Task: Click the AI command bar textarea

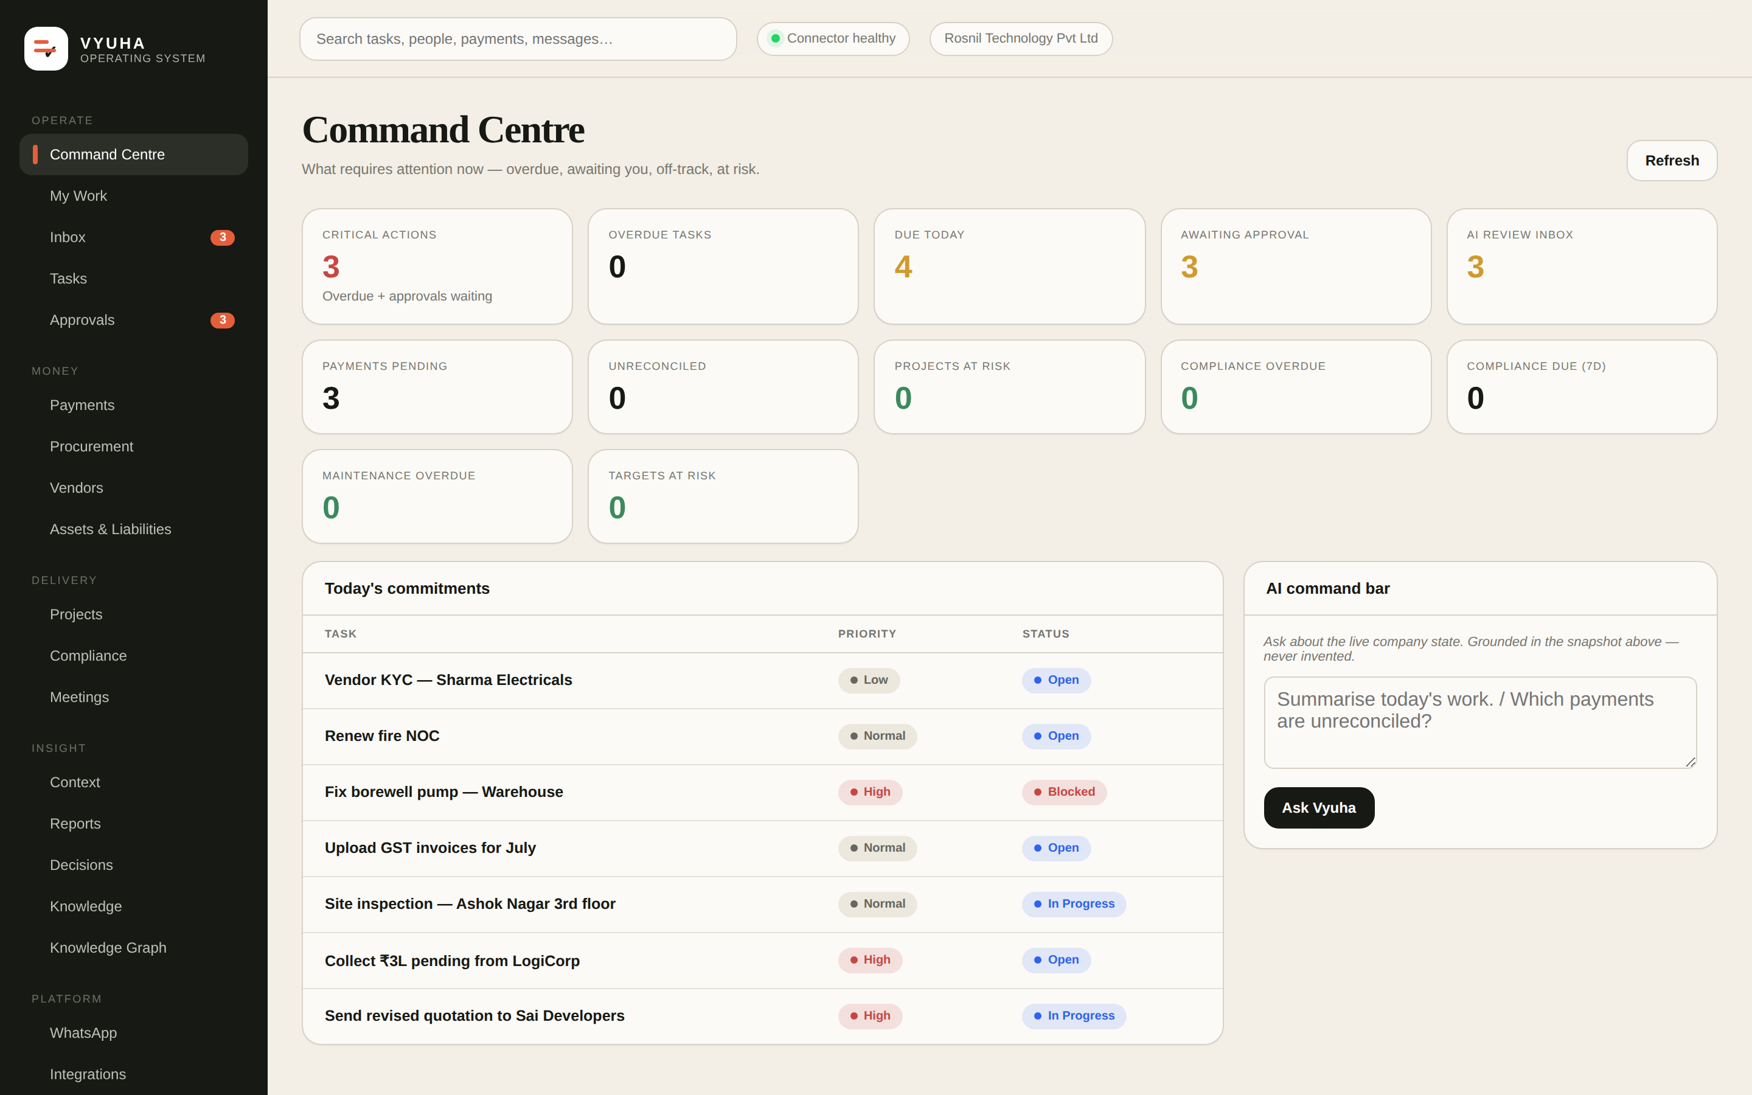Action: [x=1480, y=722]
